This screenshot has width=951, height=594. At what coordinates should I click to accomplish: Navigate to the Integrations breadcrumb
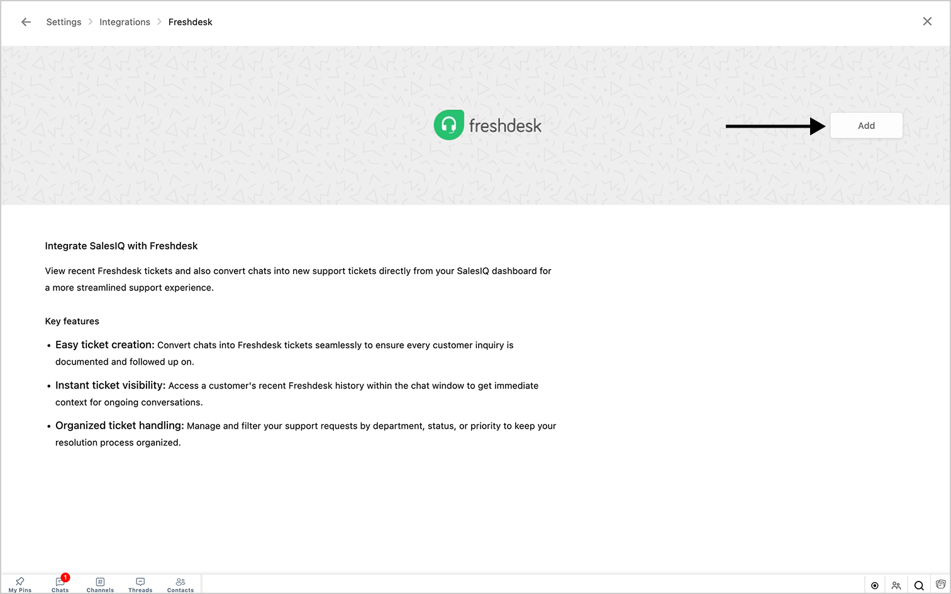click(x=125, y=22)
